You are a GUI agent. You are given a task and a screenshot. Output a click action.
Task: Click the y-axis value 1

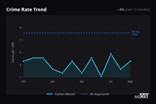tap(20, 77)
